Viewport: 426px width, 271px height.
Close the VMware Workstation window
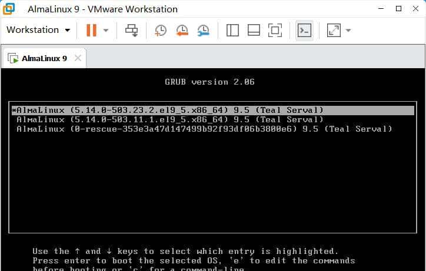415,8
